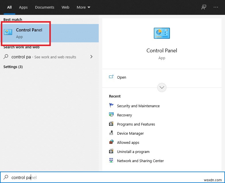Open Recovery from the Recent list
This screenshot has height=183, width=225.
tap(125, 115)
